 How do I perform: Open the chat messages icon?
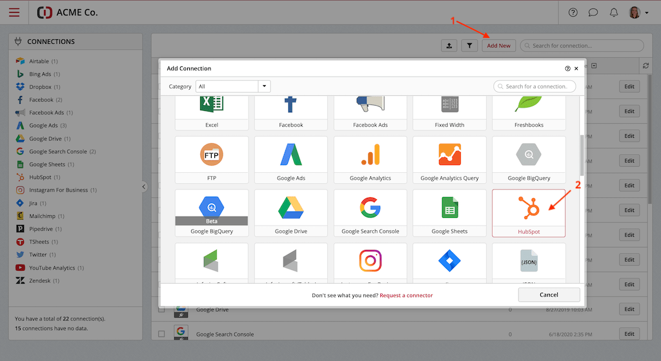(x=593, y=13)
